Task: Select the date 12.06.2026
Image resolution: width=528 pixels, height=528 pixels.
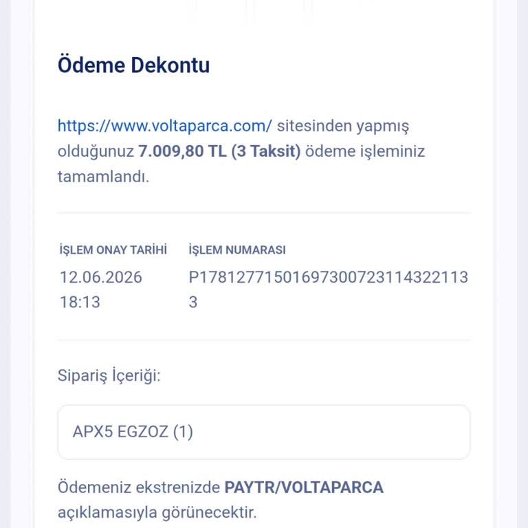Action: 100,277
